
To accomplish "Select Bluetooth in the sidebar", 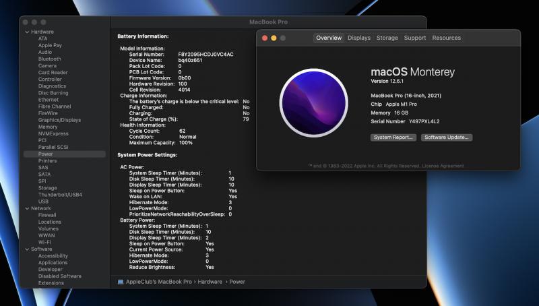I will coord(49,59).
